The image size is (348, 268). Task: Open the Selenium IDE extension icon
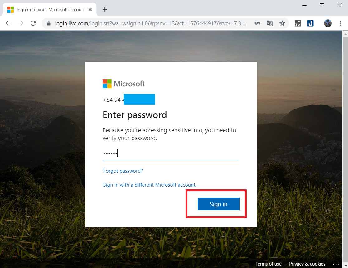point(298,23)
